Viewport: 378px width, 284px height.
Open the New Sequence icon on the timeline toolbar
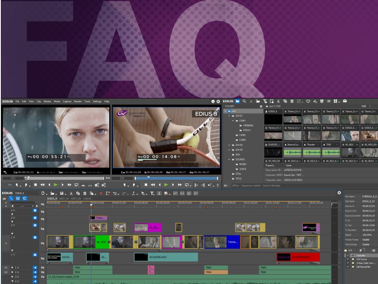click(x=43, y=193)
